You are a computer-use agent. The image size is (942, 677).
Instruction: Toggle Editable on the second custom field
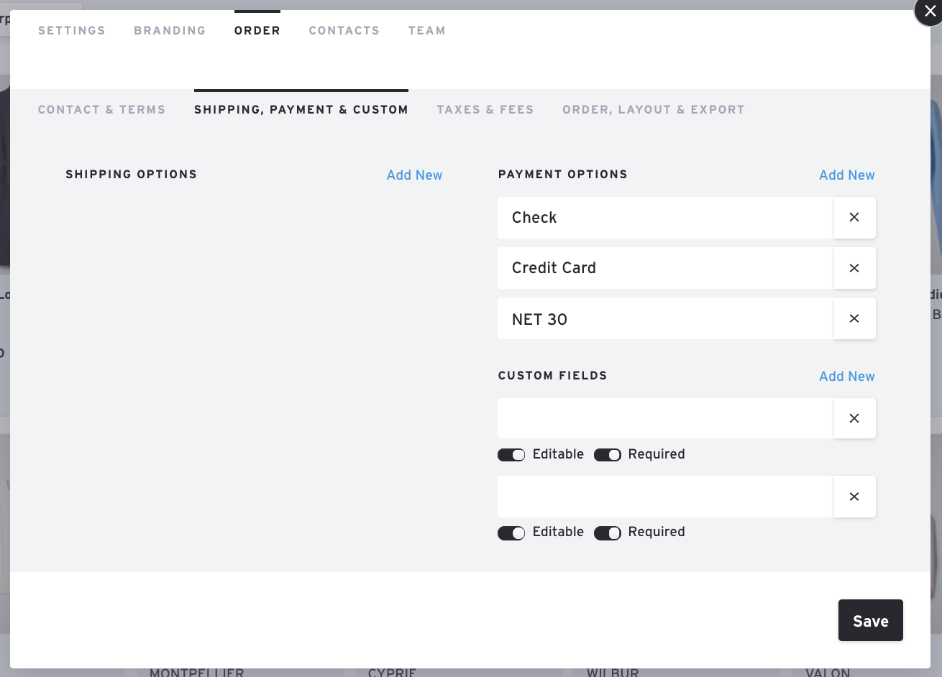(511, 533)
